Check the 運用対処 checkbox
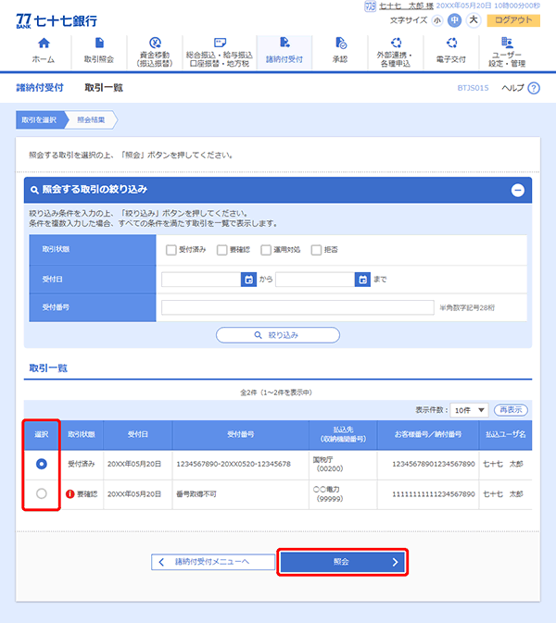 pyautogui.click(x=266, y=250)
